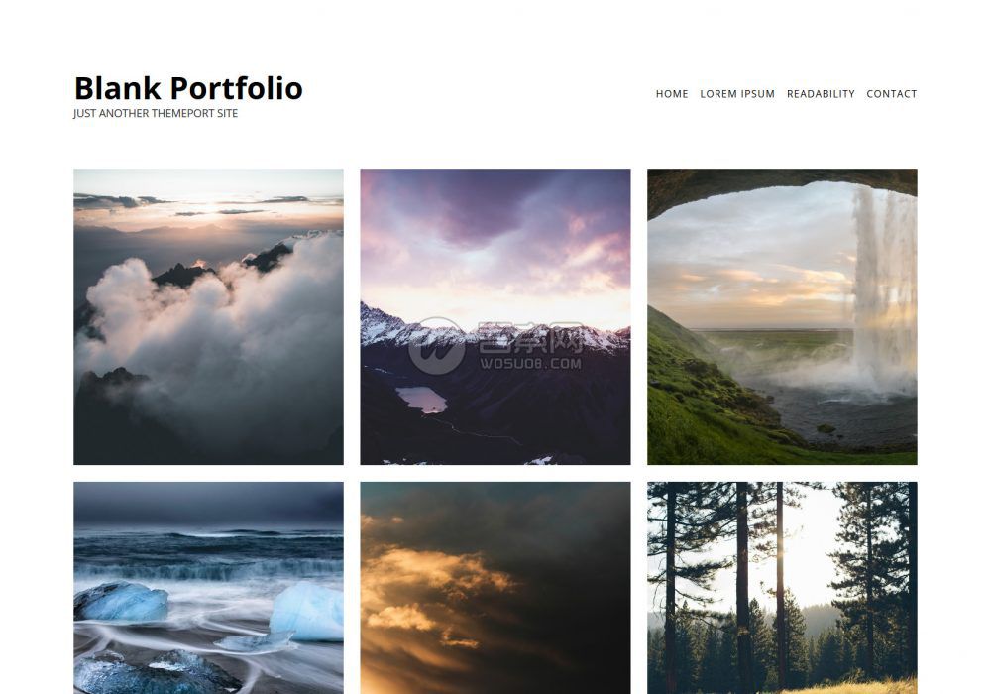Open the Blank Portfolio site title

[x=188, y=88]
